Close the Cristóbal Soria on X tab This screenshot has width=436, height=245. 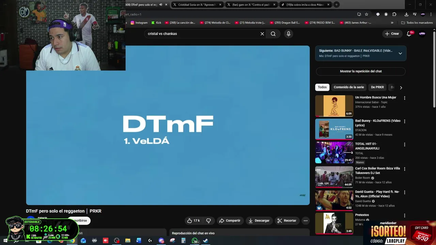[x=220, y=5]
